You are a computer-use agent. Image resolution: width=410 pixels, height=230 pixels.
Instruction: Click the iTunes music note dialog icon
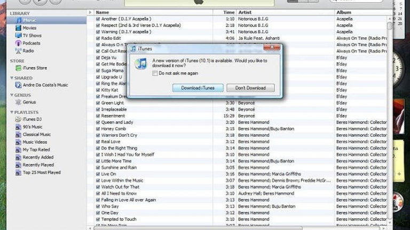(x=141, y=64)
